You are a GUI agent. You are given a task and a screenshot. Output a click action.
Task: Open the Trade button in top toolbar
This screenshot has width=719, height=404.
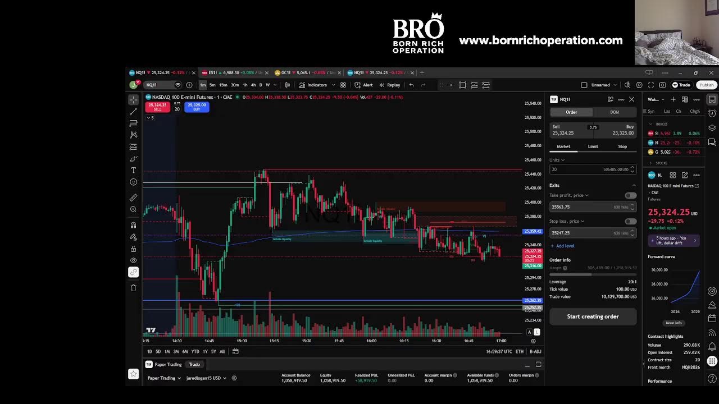pyautogui.click(x=681, y=85)
